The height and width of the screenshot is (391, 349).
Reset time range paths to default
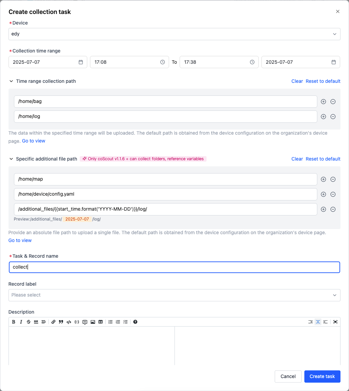(323, 81)
